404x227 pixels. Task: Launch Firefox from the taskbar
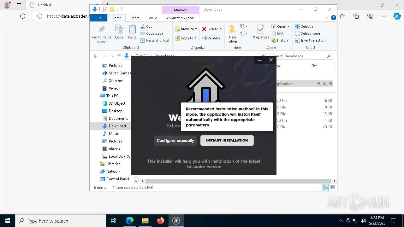(161, 221)
